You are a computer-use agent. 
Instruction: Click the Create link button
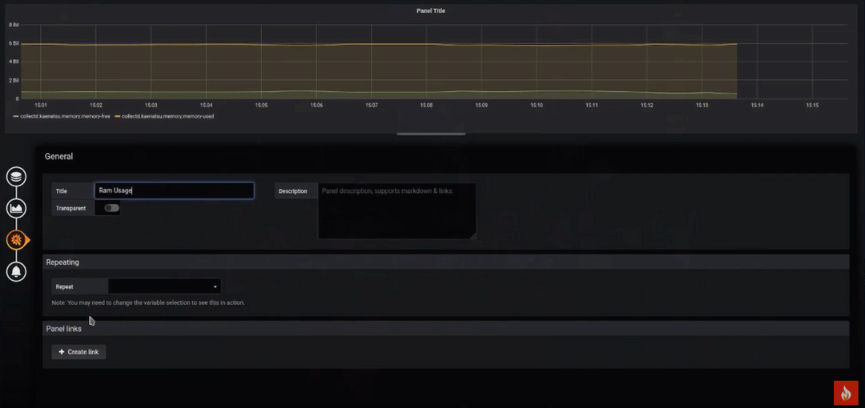[78, 352]
